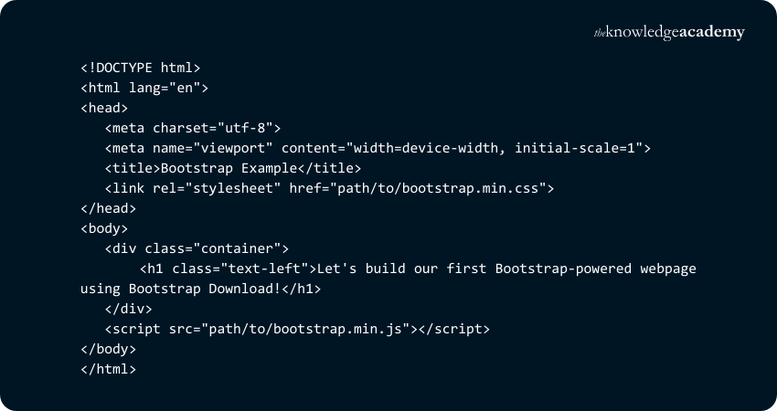
Task: Click the meta charset utf-8 line
Action: pos(193,128)
